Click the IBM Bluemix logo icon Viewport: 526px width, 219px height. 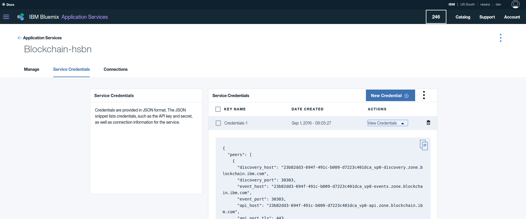[21, 17]
